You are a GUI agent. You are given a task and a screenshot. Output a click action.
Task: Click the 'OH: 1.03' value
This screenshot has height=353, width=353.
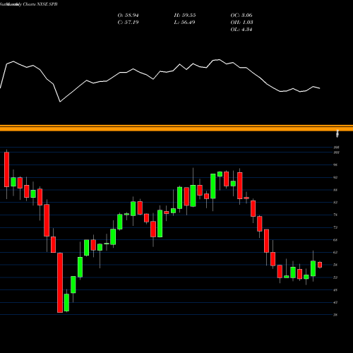click(x=241, y=23)
